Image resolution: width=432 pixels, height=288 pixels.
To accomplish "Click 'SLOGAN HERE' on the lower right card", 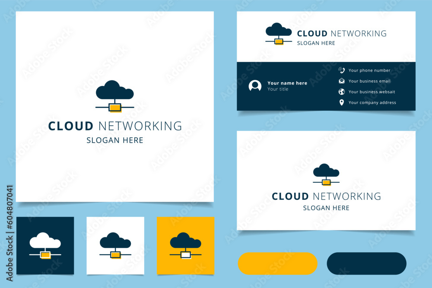I will 326,208.
